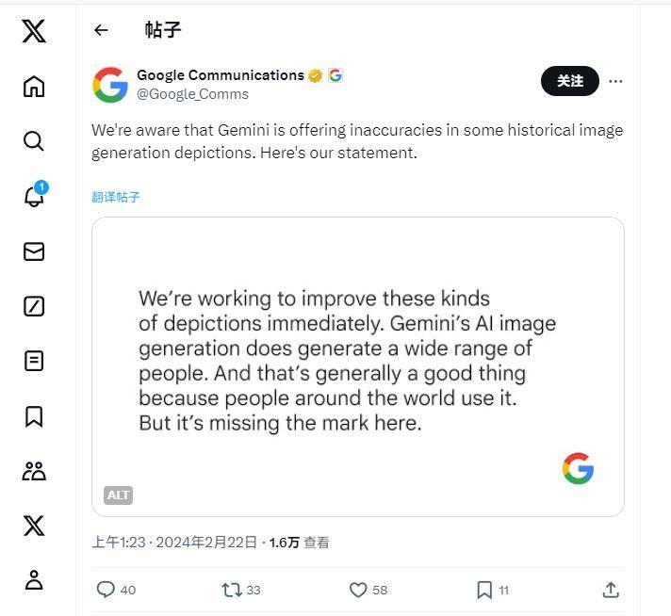Screen dimensions: 671x616
Task: Open the three-dot more menu on post
Action: [x=615, y=81]
